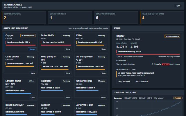Show Boiler B-204 details
Viewport: 186px width, 116px height.
click(x=68, y=49)
